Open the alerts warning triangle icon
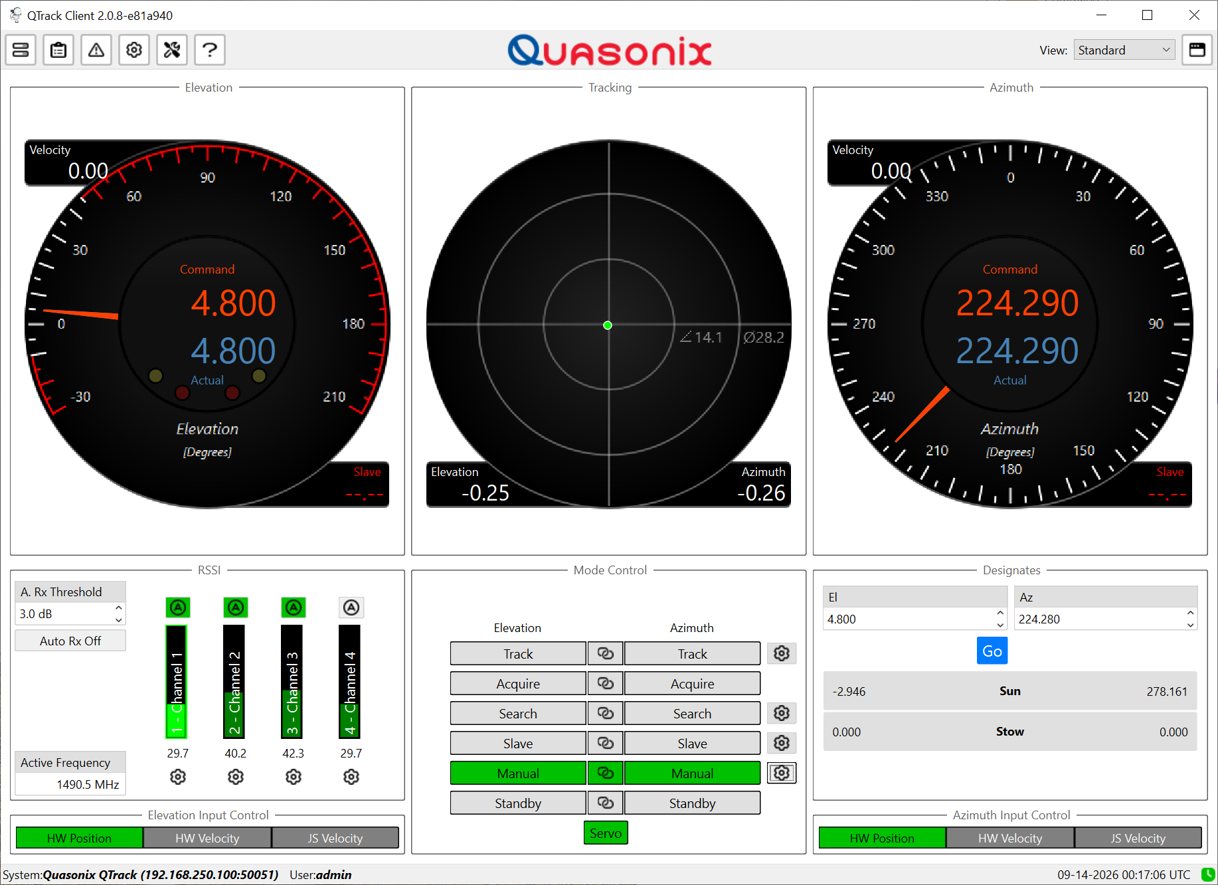The image size is (1218, 885). pos(96,50)
